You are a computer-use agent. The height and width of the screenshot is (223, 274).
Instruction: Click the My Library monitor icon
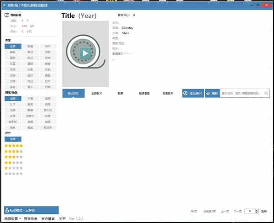click(x=7, y=15)
